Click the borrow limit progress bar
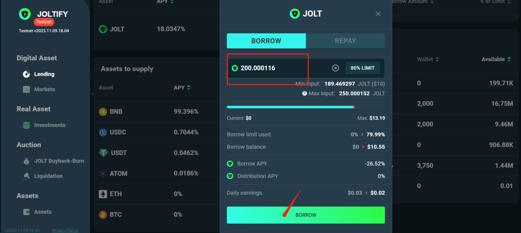 point(306,107)
